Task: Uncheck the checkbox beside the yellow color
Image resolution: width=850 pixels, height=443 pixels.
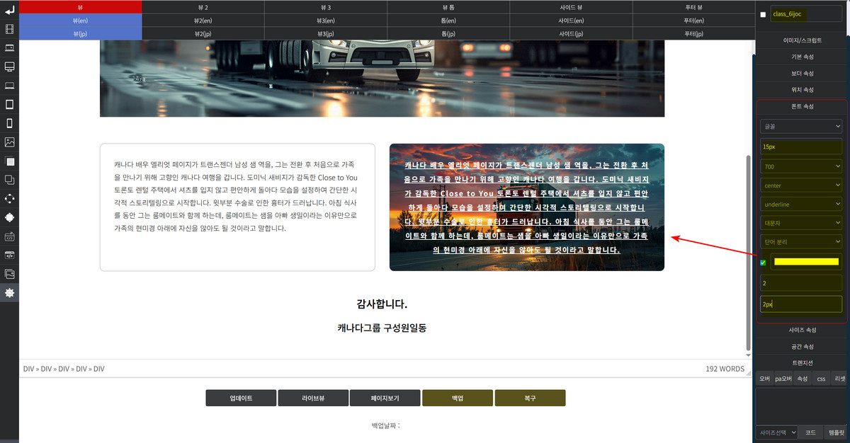Action: (x=763, y=263)
